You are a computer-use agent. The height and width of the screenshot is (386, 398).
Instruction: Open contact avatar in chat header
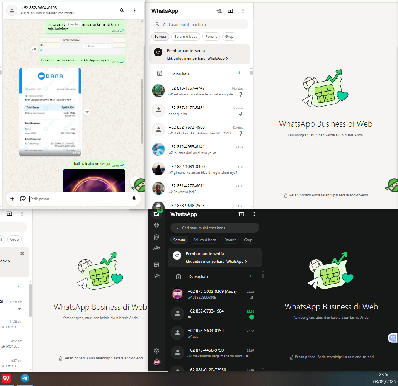tap(12, 10)
